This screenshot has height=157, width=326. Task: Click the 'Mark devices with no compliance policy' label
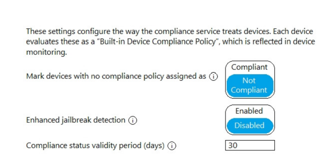(116, 76)
